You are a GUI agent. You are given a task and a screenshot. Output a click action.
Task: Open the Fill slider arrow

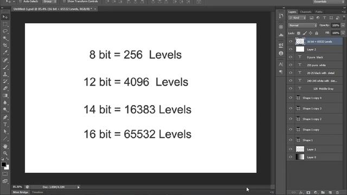[x=343, y=33]
